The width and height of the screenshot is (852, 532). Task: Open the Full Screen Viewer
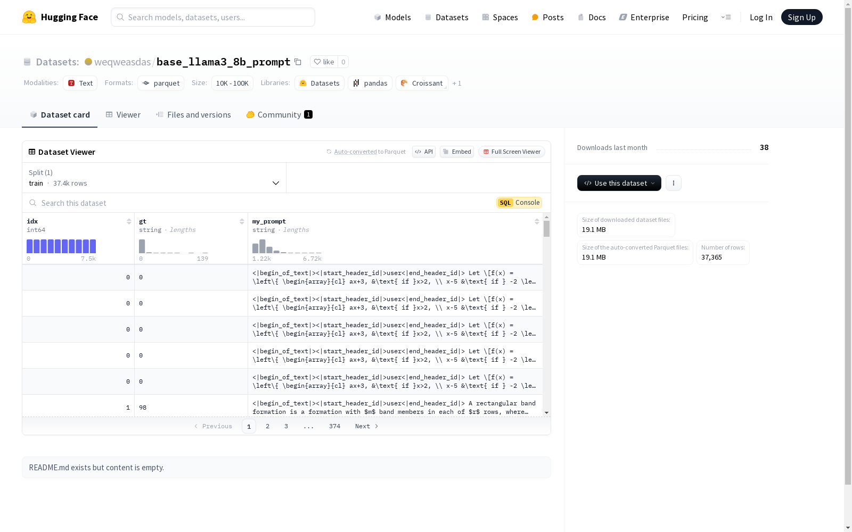[512, 152]
